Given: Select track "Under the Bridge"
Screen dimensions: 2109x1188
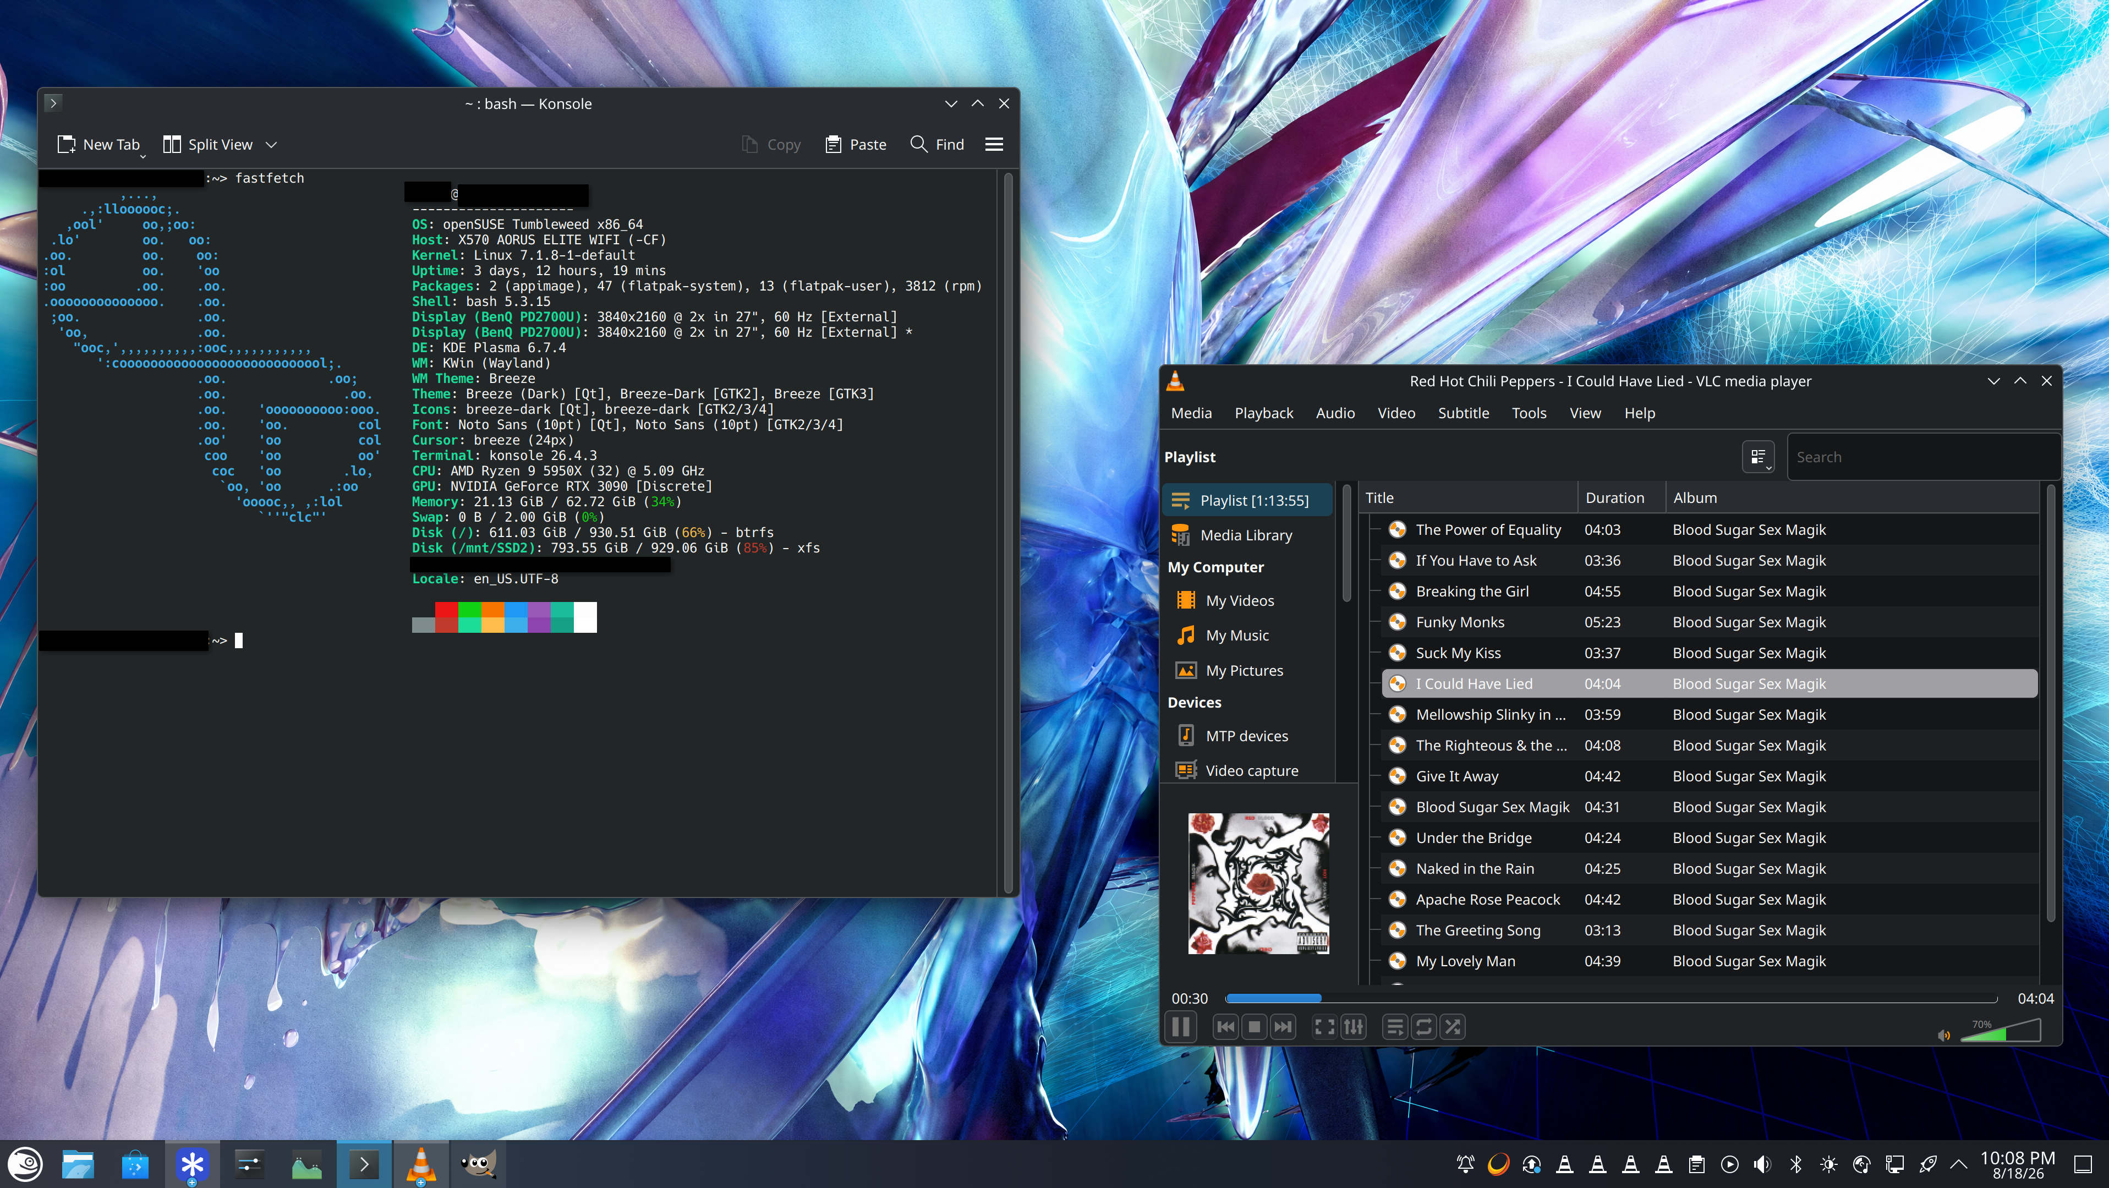Looking at the screenshot, I should coord(1710,837).
